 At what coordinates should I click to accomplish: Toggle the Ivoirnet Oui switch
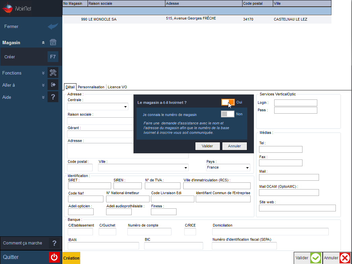pos(228,102)
